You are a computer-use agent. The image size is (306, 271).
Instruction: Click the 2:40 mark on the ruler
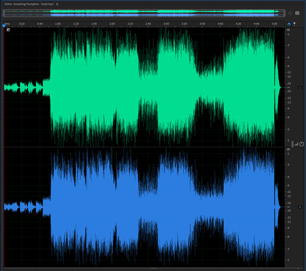click(148, 24)
